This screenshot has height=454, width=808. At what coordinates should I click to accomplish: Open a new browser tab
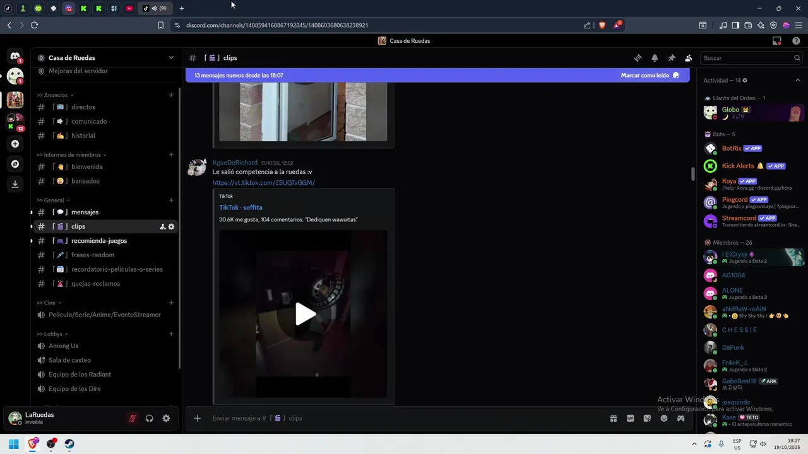[x=182, y=8]
